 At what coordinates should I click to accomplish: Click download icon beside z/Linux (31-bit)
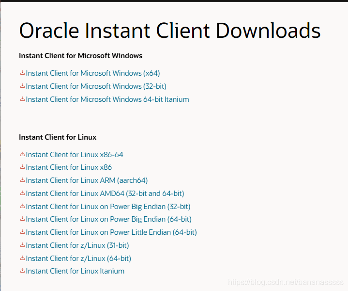(x=22, y=245)
